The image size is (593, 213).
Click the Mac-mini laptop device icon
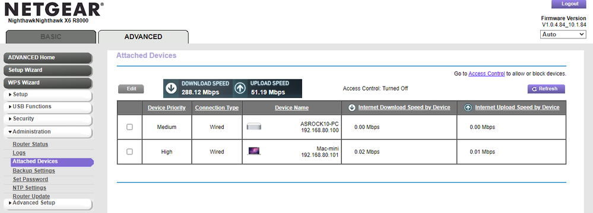tap(254, 151)
